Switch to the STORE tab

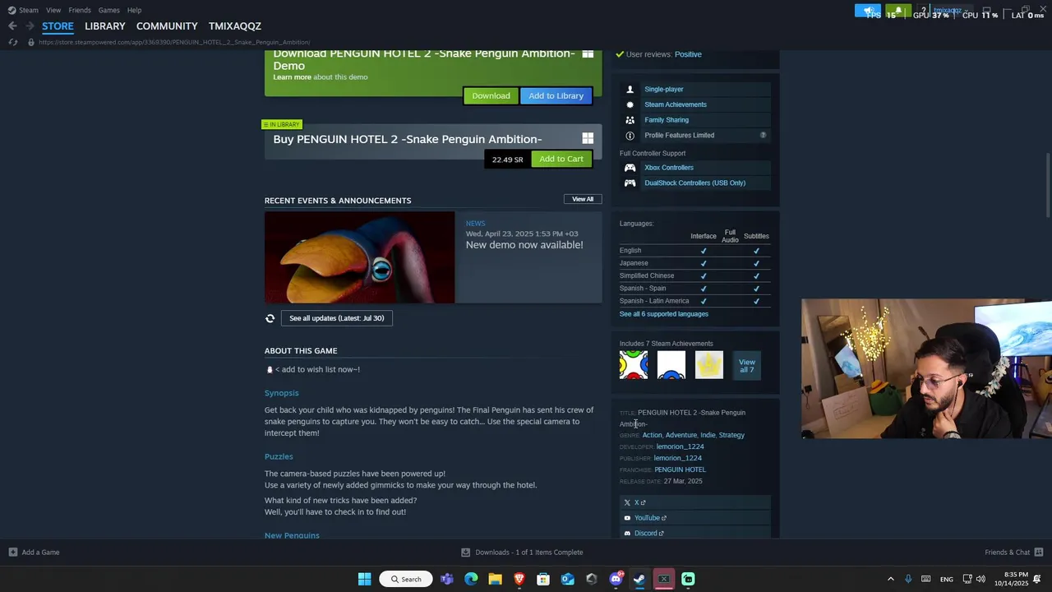point(58,26)
